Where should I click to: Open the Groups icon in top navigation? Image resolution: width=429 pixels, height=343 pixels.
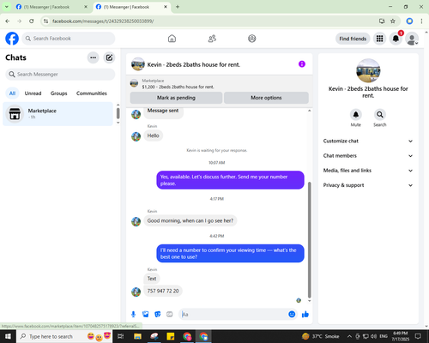point(252,39)
